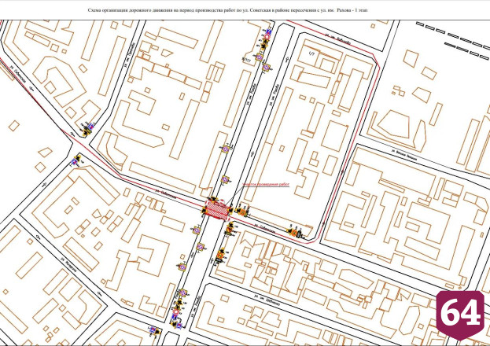Select the red hatched work zone at the intersection

(216, 211)
